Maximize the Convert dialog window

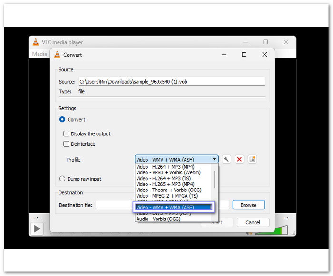tap(244, 55)
